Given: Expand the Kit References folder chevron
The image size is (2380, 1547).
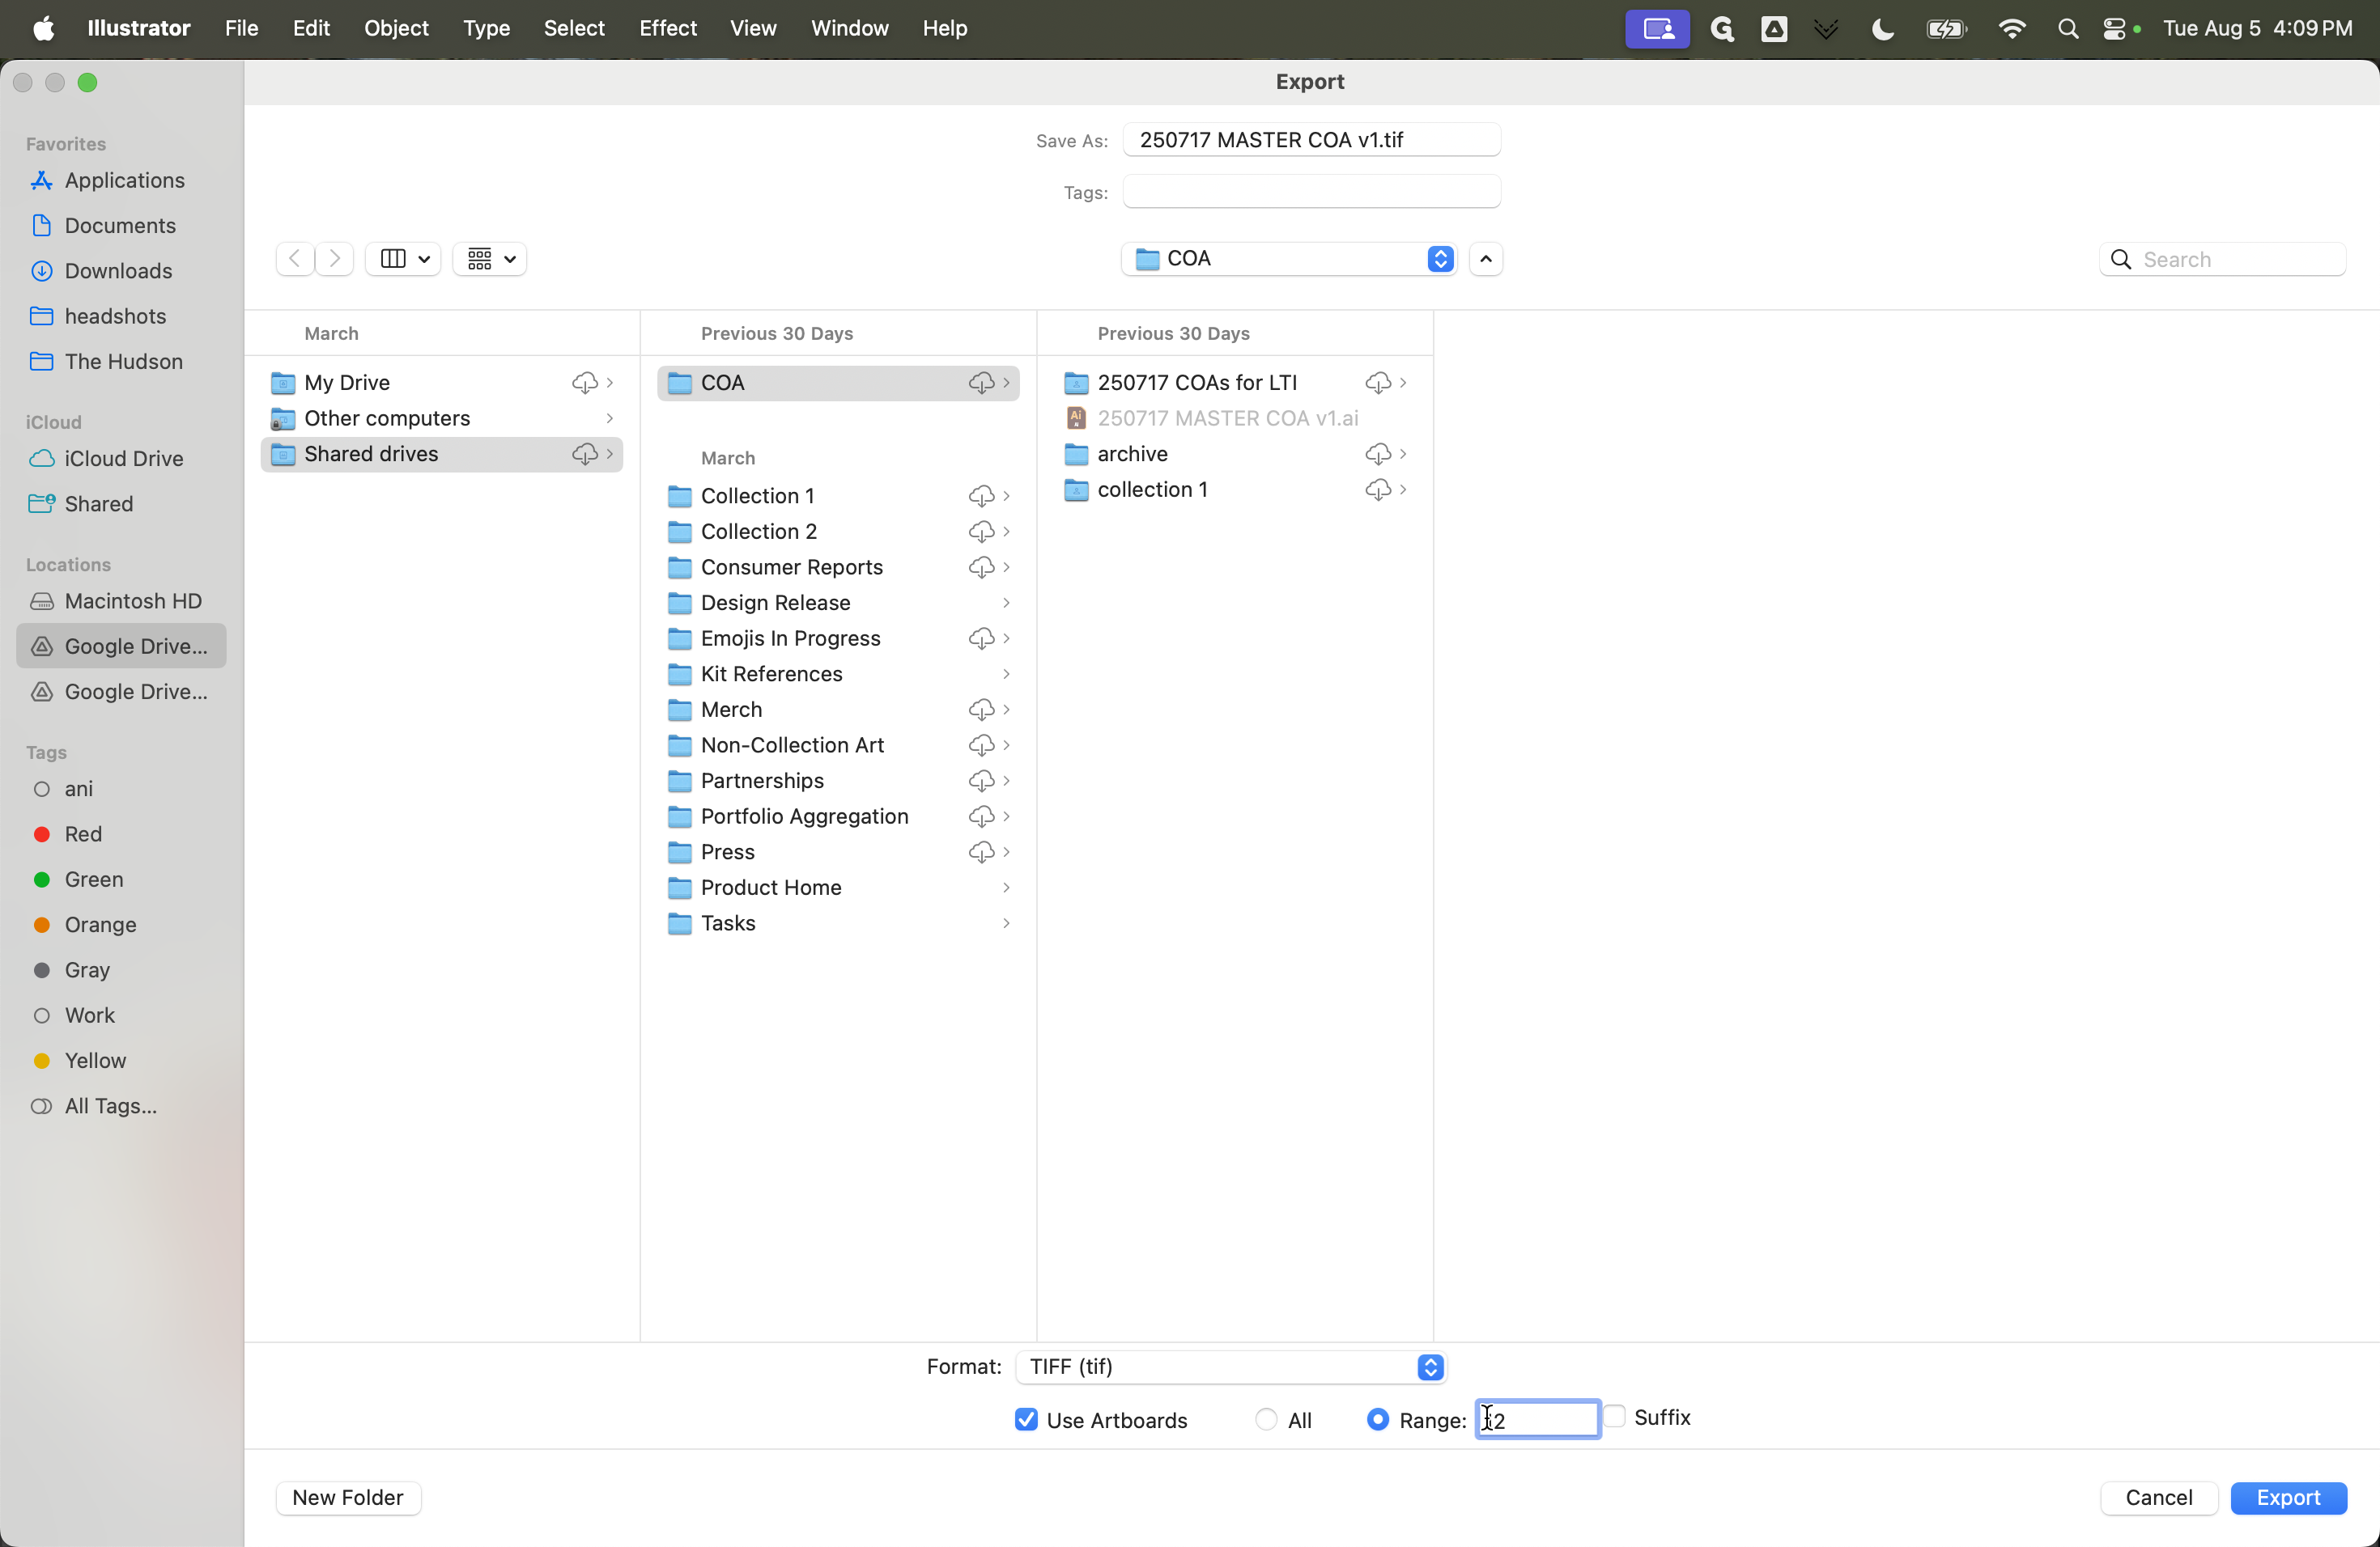Looking at the screenshot, I should tap(1006, 673).
